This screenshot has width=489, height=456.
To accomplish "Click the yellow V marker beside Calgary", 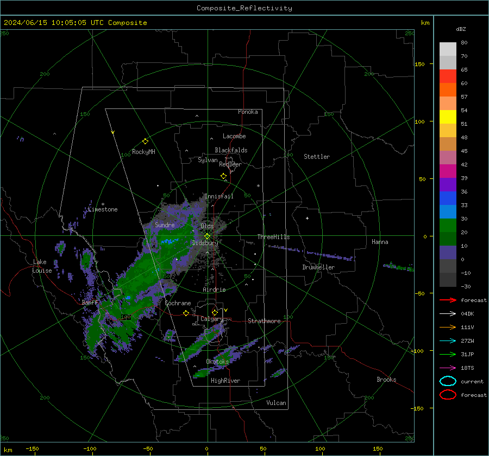I will (x=226, y=310).
